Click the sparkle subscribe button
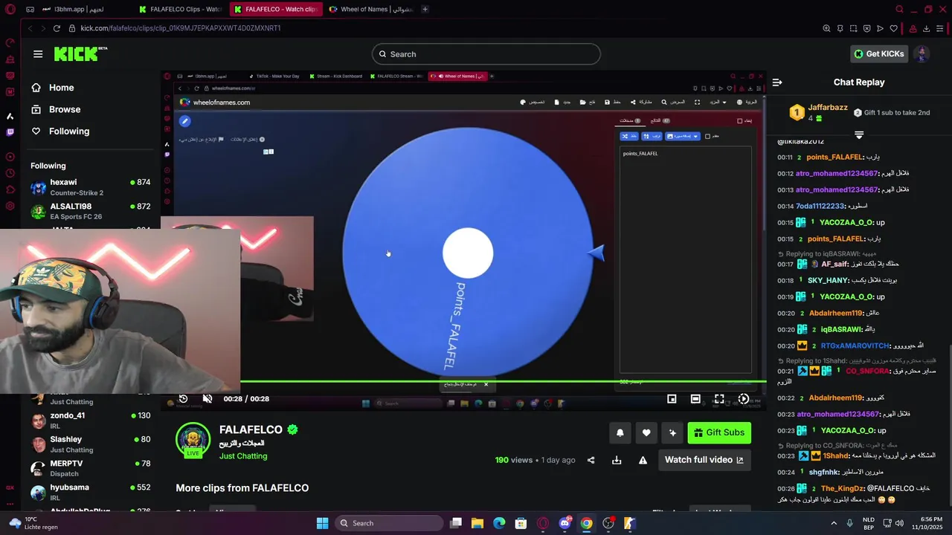 672,432
